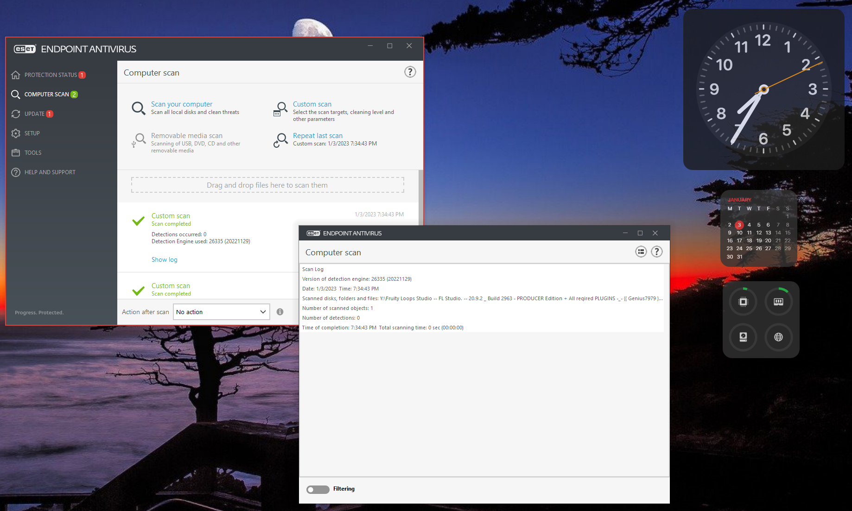Open Protection Status home icon
The width and height of the screenshot is (852, 511).
16,75
